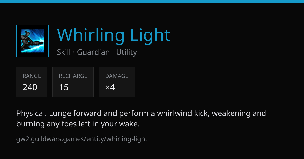Click the word 'Physical' in the description
The height and width of the screenshot is (159, 304).
click(31, 113)
